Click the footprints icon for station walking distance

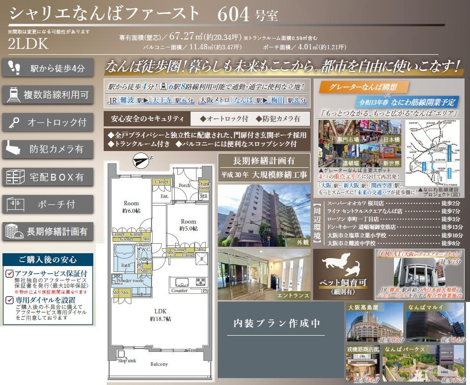tap(14, 68)
